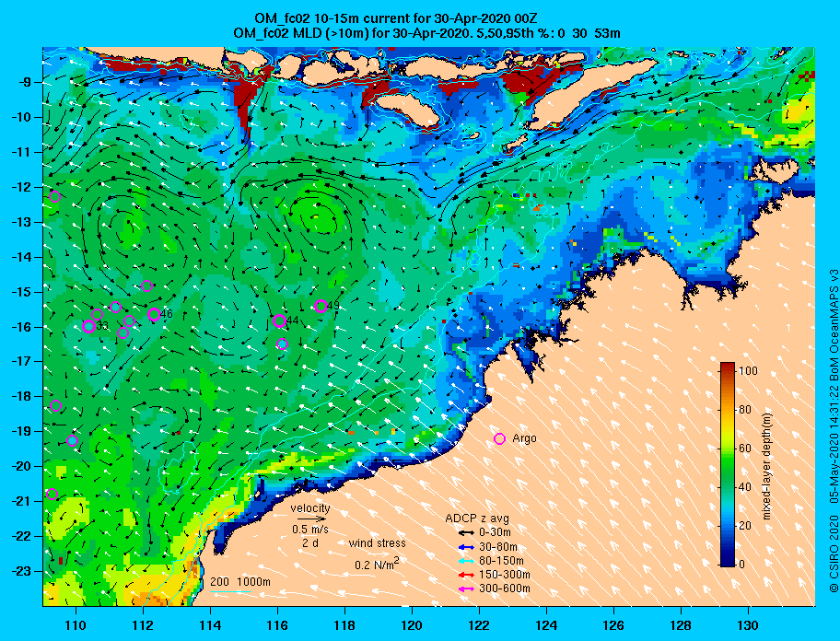Click the cyan 80-150m ADCP legend arrow

[x=466, y=561]
